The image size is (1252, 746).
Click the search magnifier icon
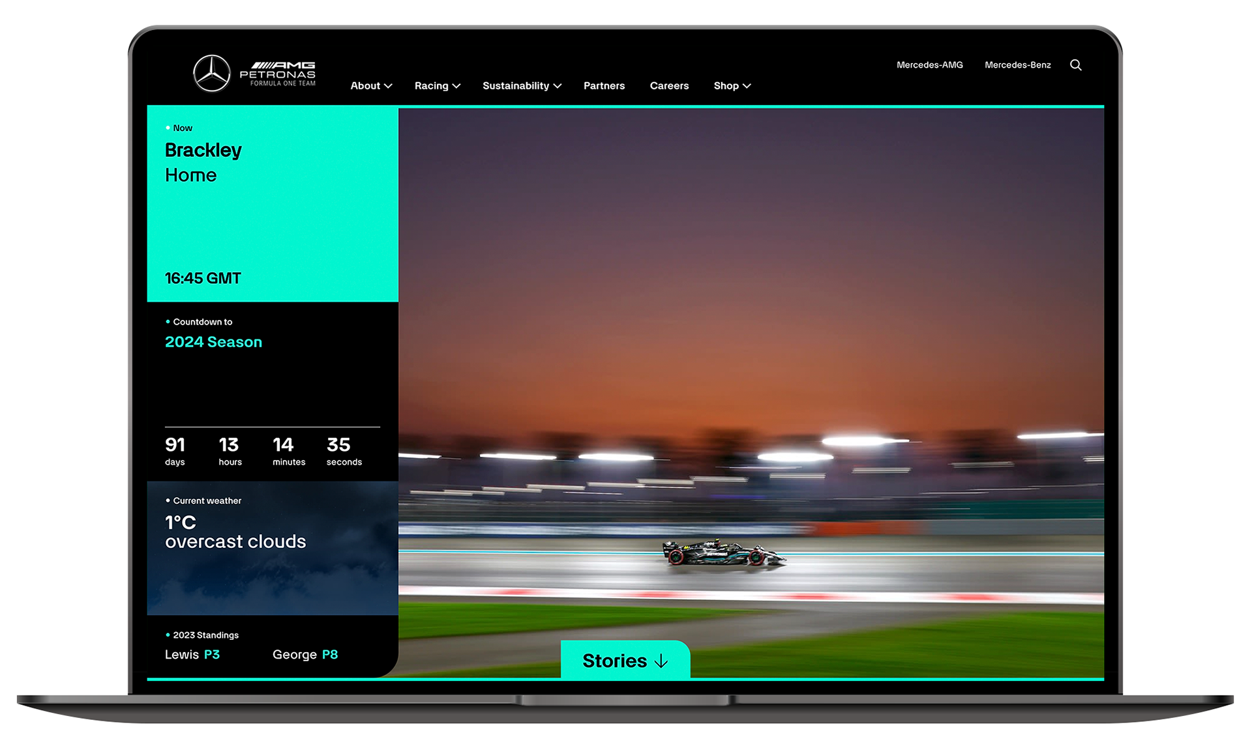pos(1075,65)
